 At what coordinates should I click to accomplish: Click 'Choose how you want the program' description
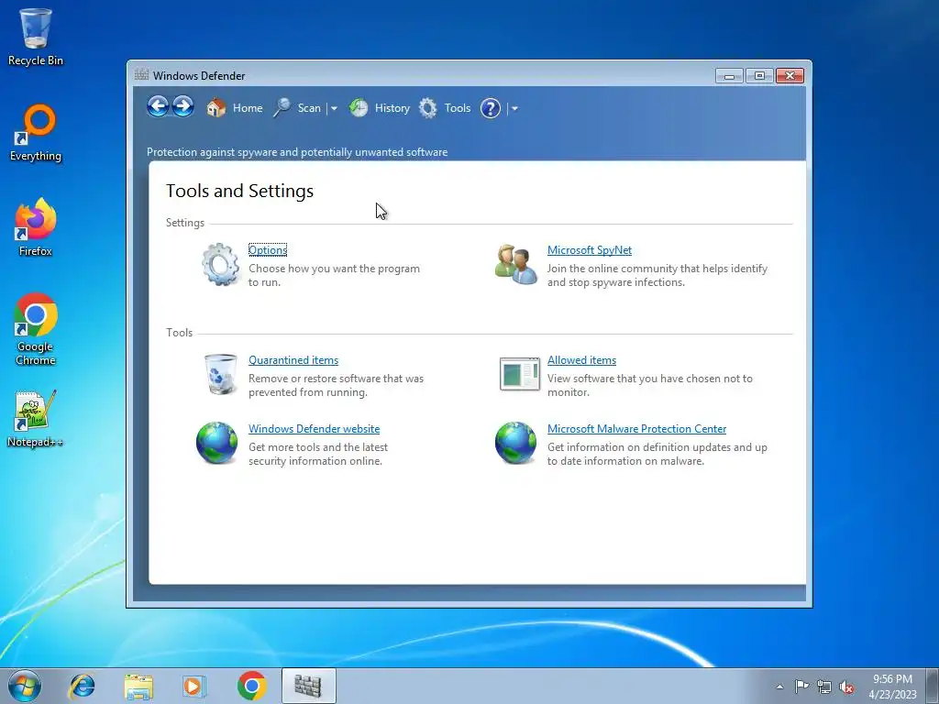(x=334, y=269)
